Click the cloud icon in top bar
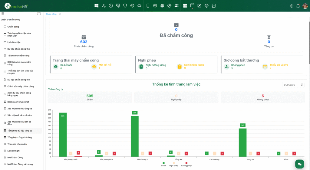 coord(139,6)
